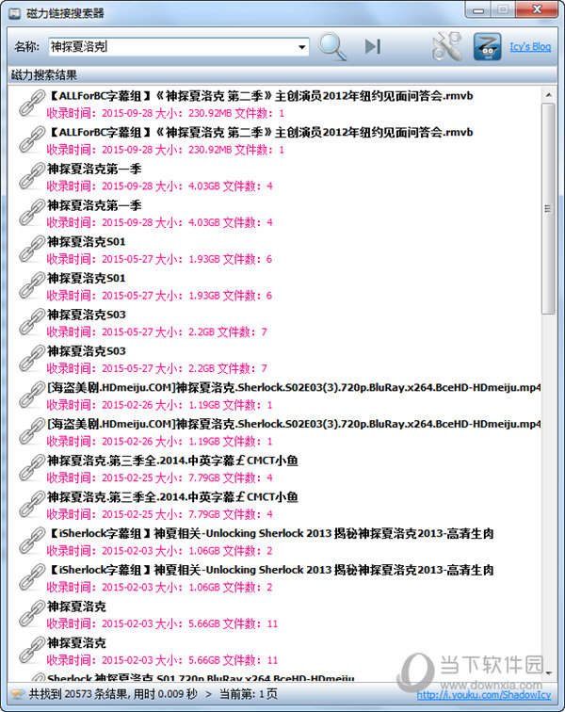The height and width of the screenshot is (712, 565).
Task: Open the Icy's Blog link
Action: coord(530,46)
